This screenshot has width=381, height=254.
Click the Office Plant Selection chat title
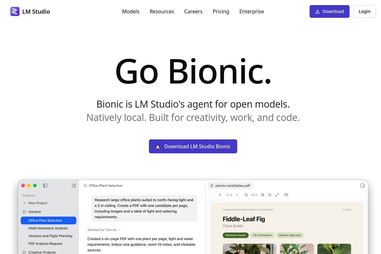click(106, 185)
